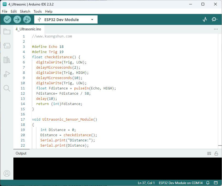Start debugging with the debug play button
Screen dimensions: 222x186
tap(27, 19)
